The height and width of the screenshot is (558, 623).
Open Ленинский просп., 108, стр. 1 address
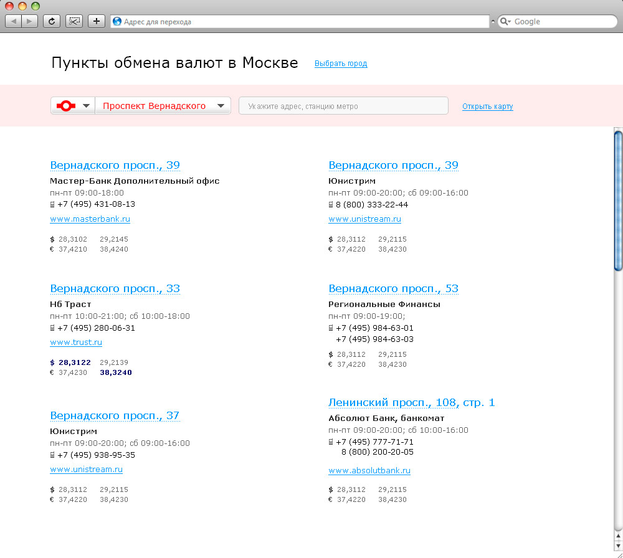pyautogui.click(x=411, y=403)
